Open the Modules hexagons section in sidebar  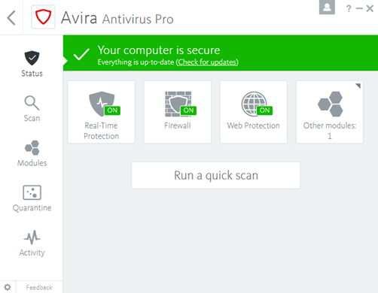click(x=32, y=153)
